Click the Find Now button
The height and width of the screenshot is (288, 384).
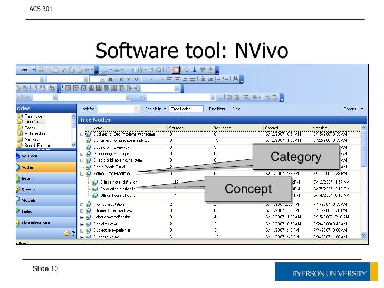[x=217, y=109]
